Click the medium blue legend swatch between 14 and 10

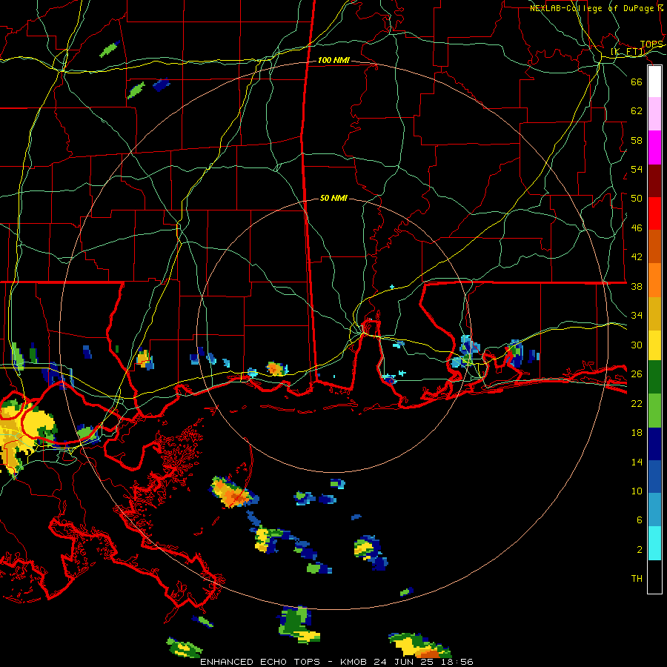(x=654, y=477)
